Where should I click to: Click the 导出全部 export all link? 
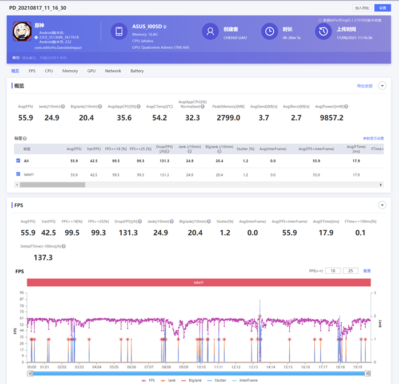[364, 86]
